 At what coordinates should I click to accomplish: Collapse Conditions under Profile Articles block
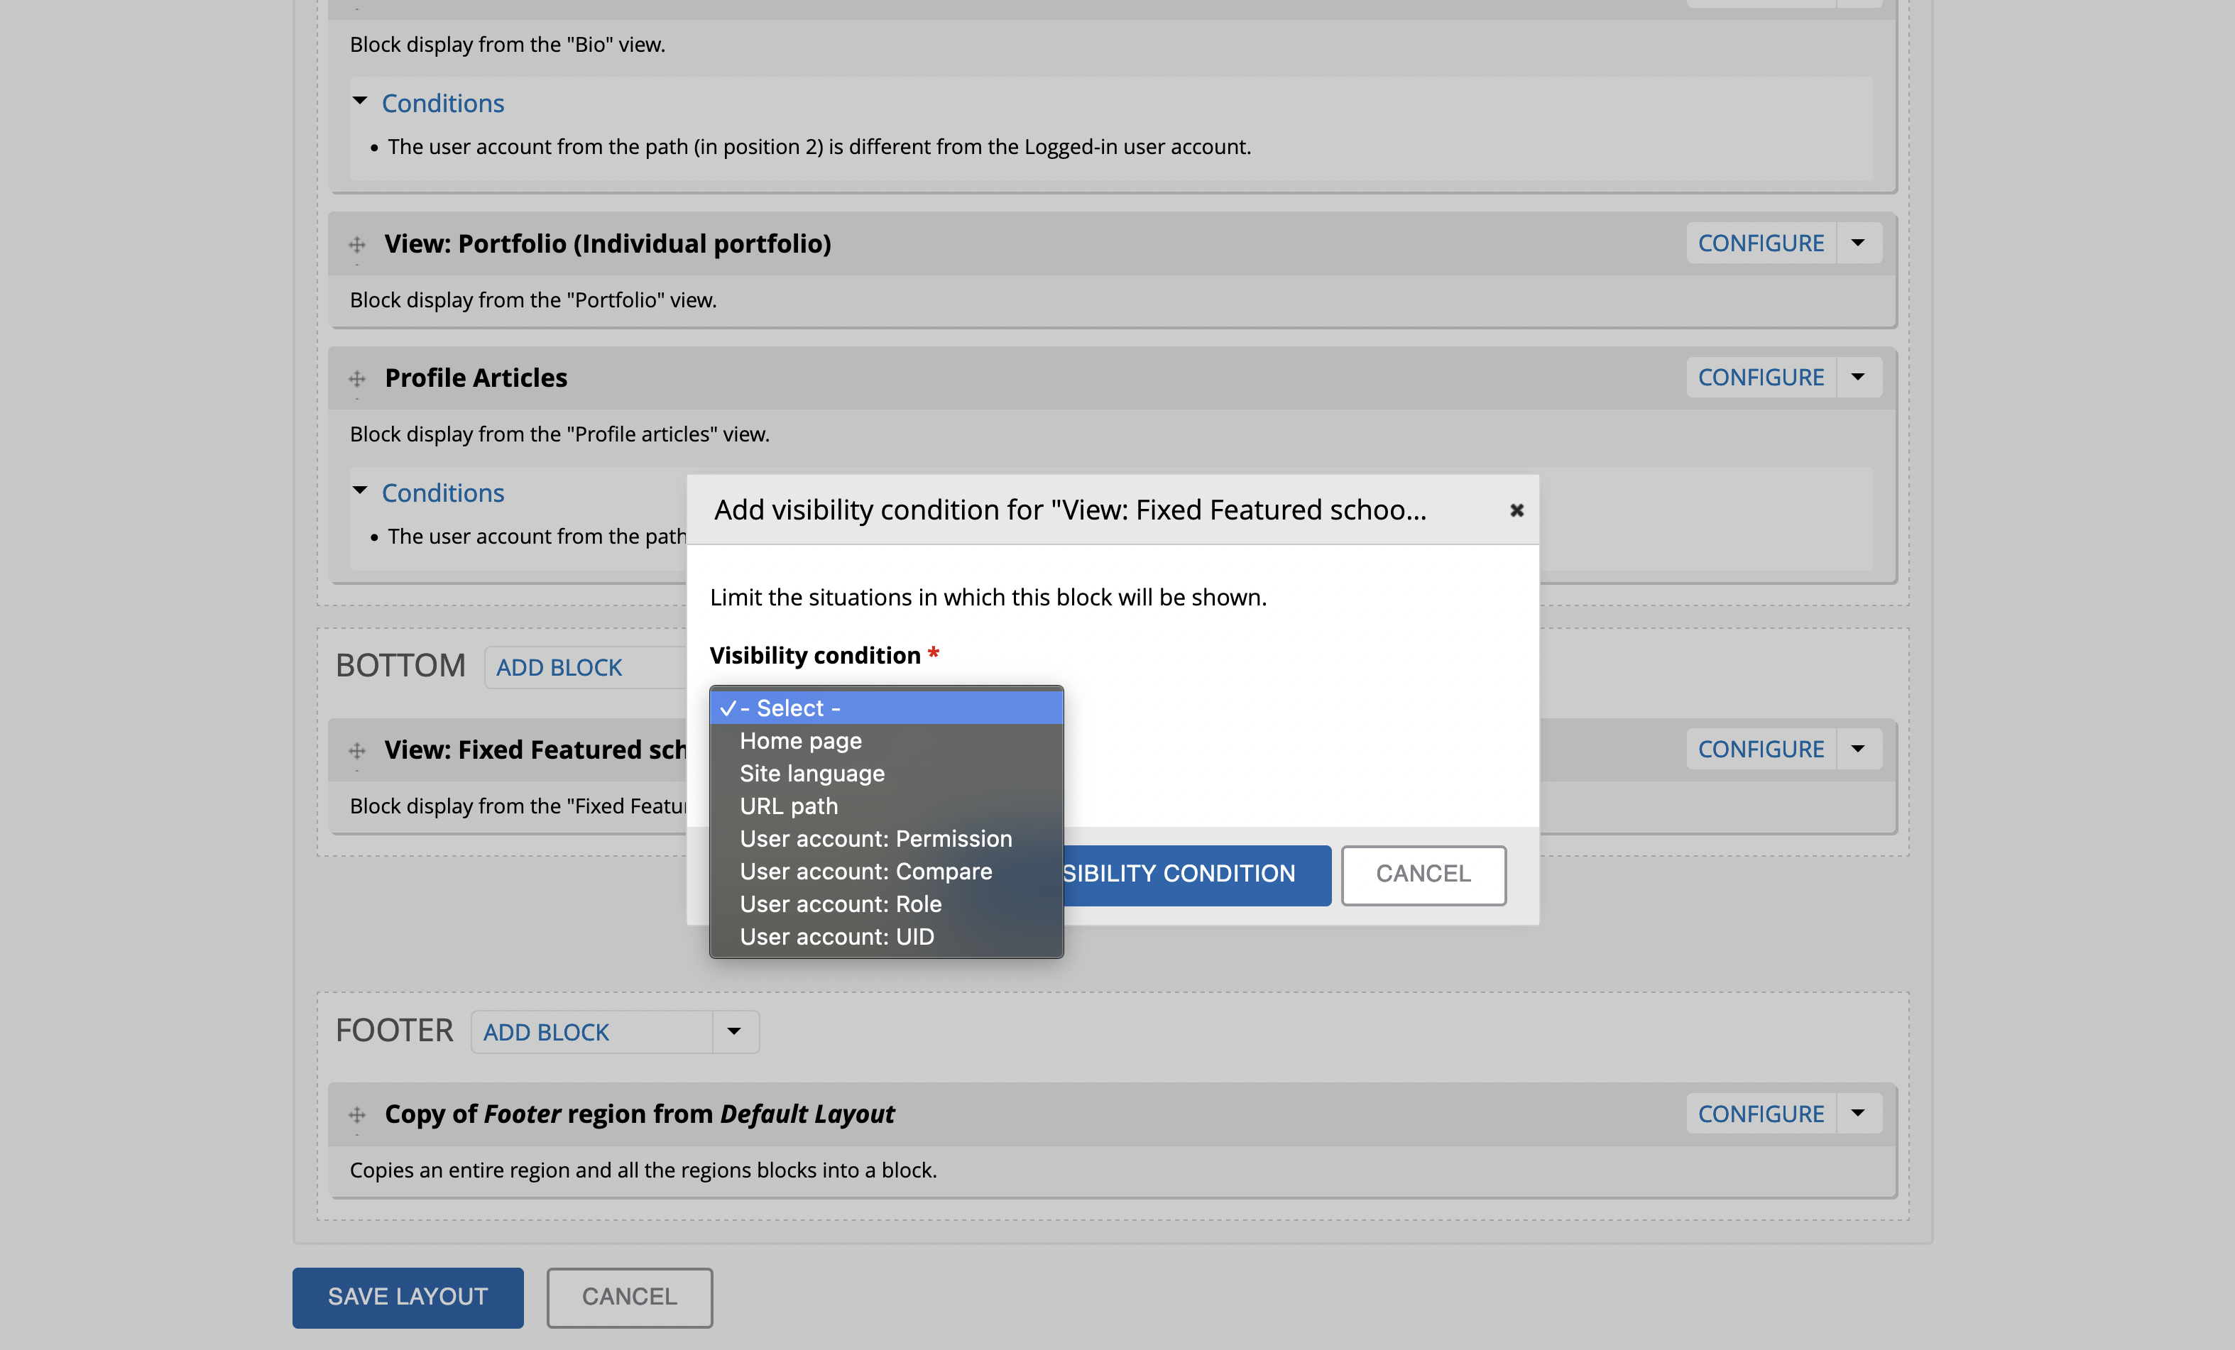442,493
